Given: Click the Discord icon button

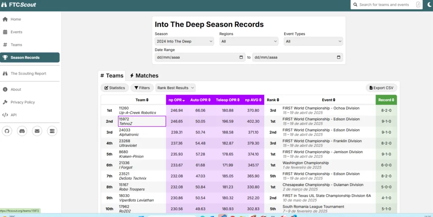Looking at the screenshot, I should click(x=22, y=131).
